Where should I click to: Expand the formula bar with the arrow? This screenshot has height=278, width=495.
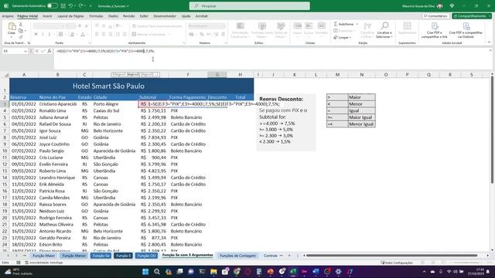(x=490, y=51)
